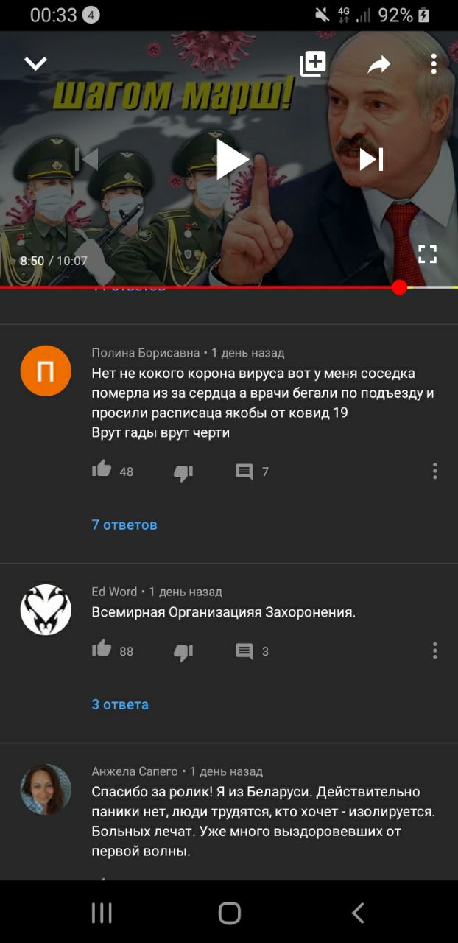Tap the Android back navigation button
The height and width of the screenshot is (943, 458).
click(x=358, y=914)
